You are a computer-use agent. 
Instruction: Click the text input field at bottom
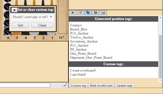pyautogui.click(x=25, y=85)
